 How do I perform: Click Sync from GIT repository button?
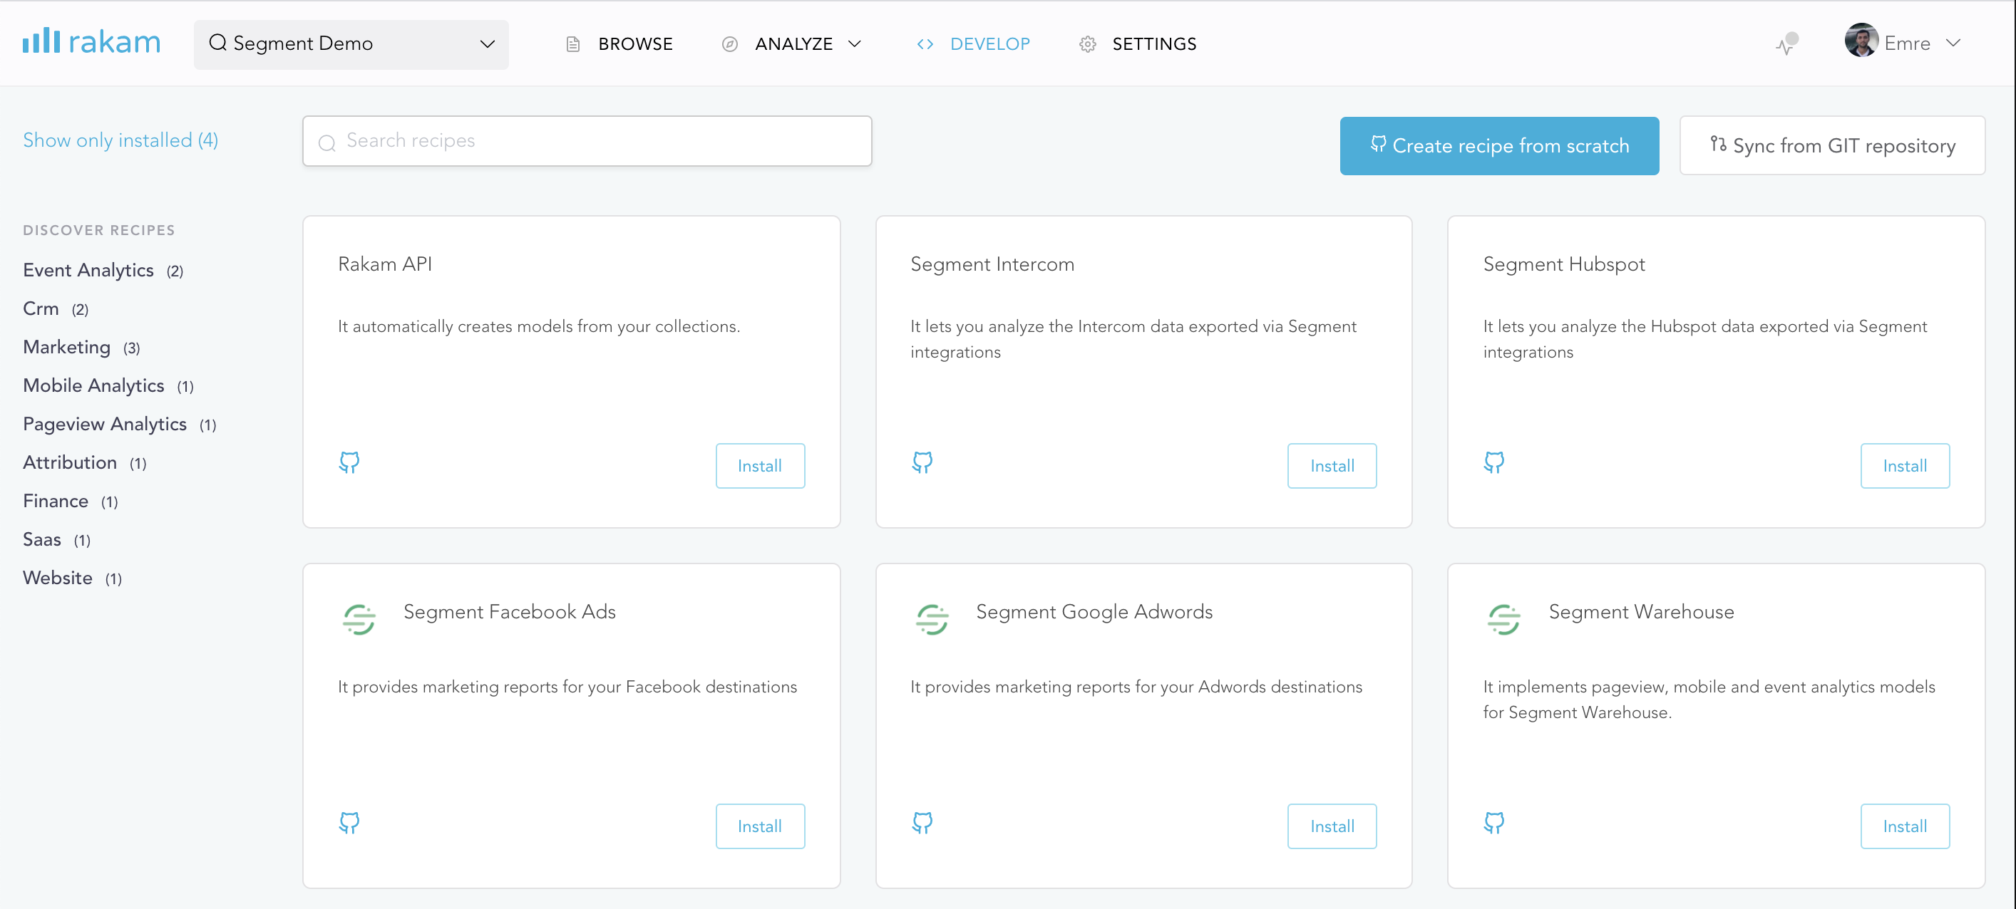coord(1831,145)
